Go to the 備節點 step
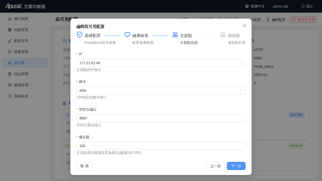322x181 pixels. click(x=234, y=36)
